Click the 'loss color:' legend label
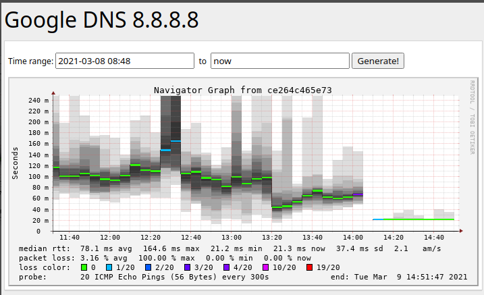Screen dimensions: 484x295 click(45, 267)
